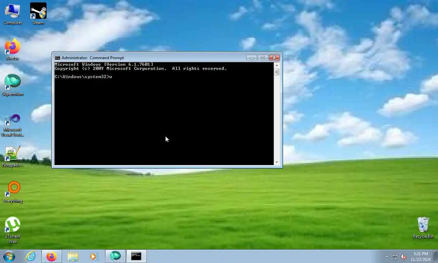Open the Steam desktop shortcut

click(38, 14)
